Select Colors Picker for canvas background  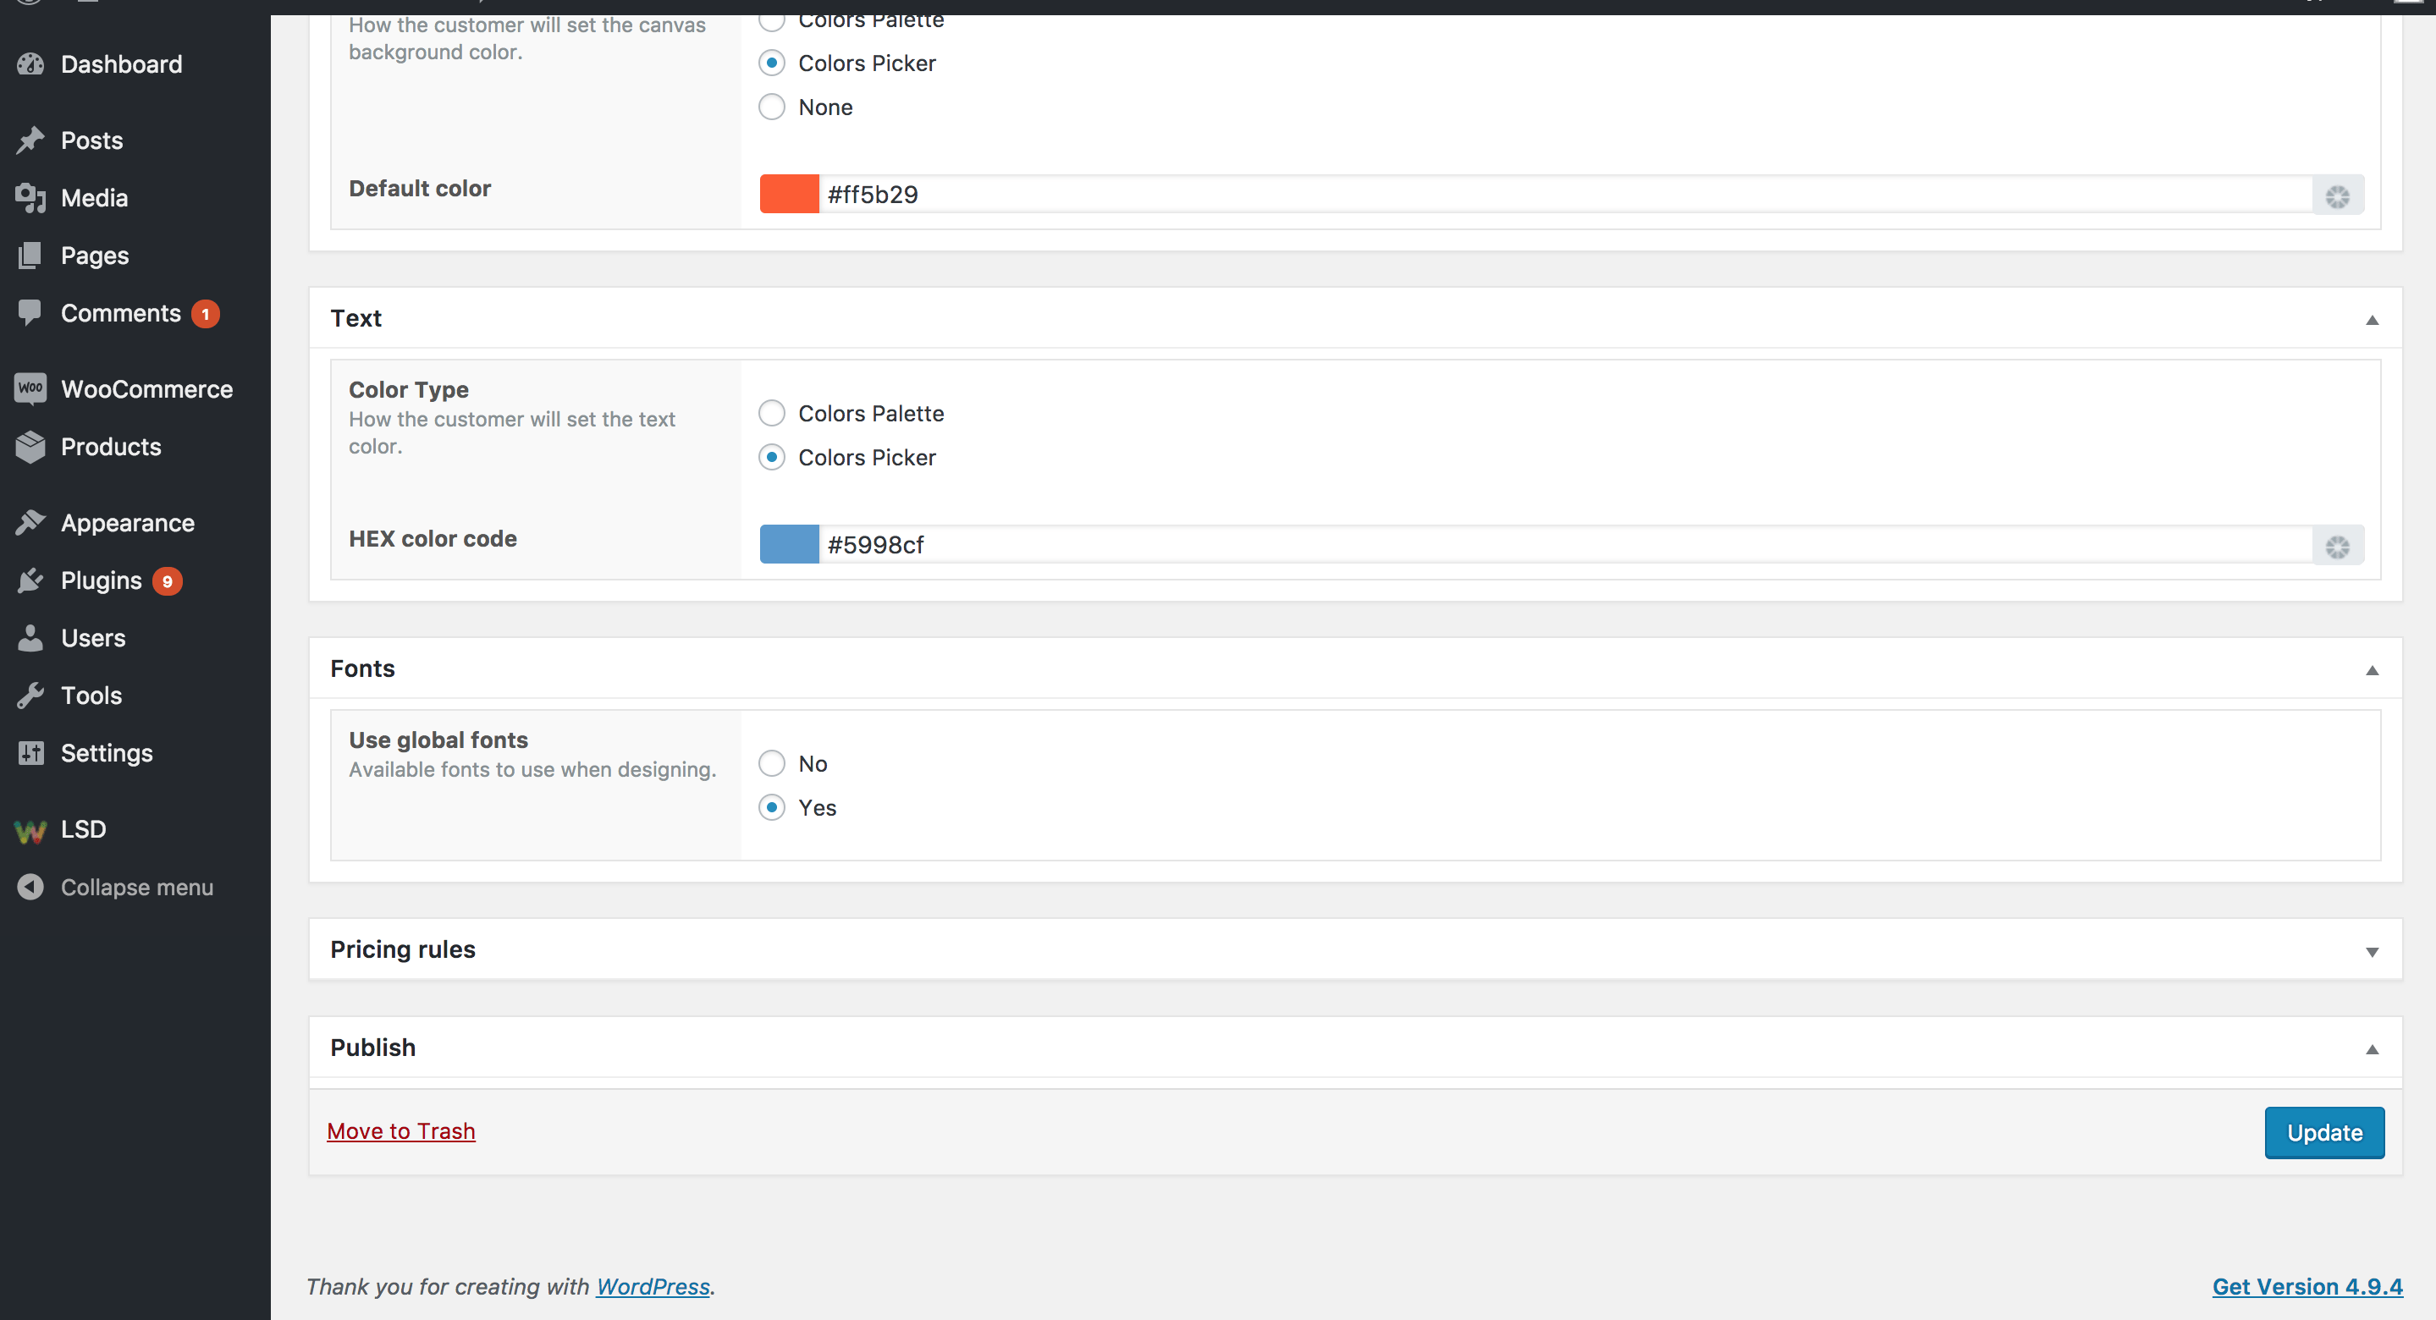click(772, 63)
